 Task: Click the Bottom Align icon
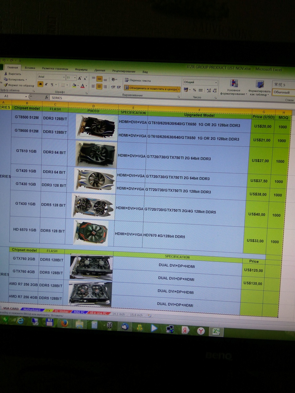pos(105,80)
